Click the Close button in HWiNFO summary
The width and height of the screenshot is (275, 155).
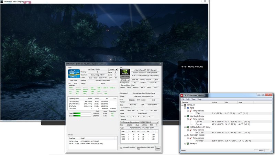pos(158,148)
